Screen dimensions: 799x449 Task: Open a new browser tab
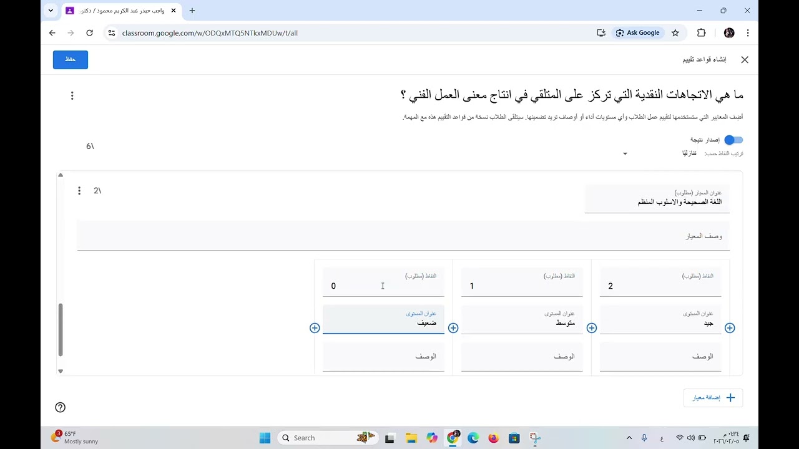click(x=192, y=11)
